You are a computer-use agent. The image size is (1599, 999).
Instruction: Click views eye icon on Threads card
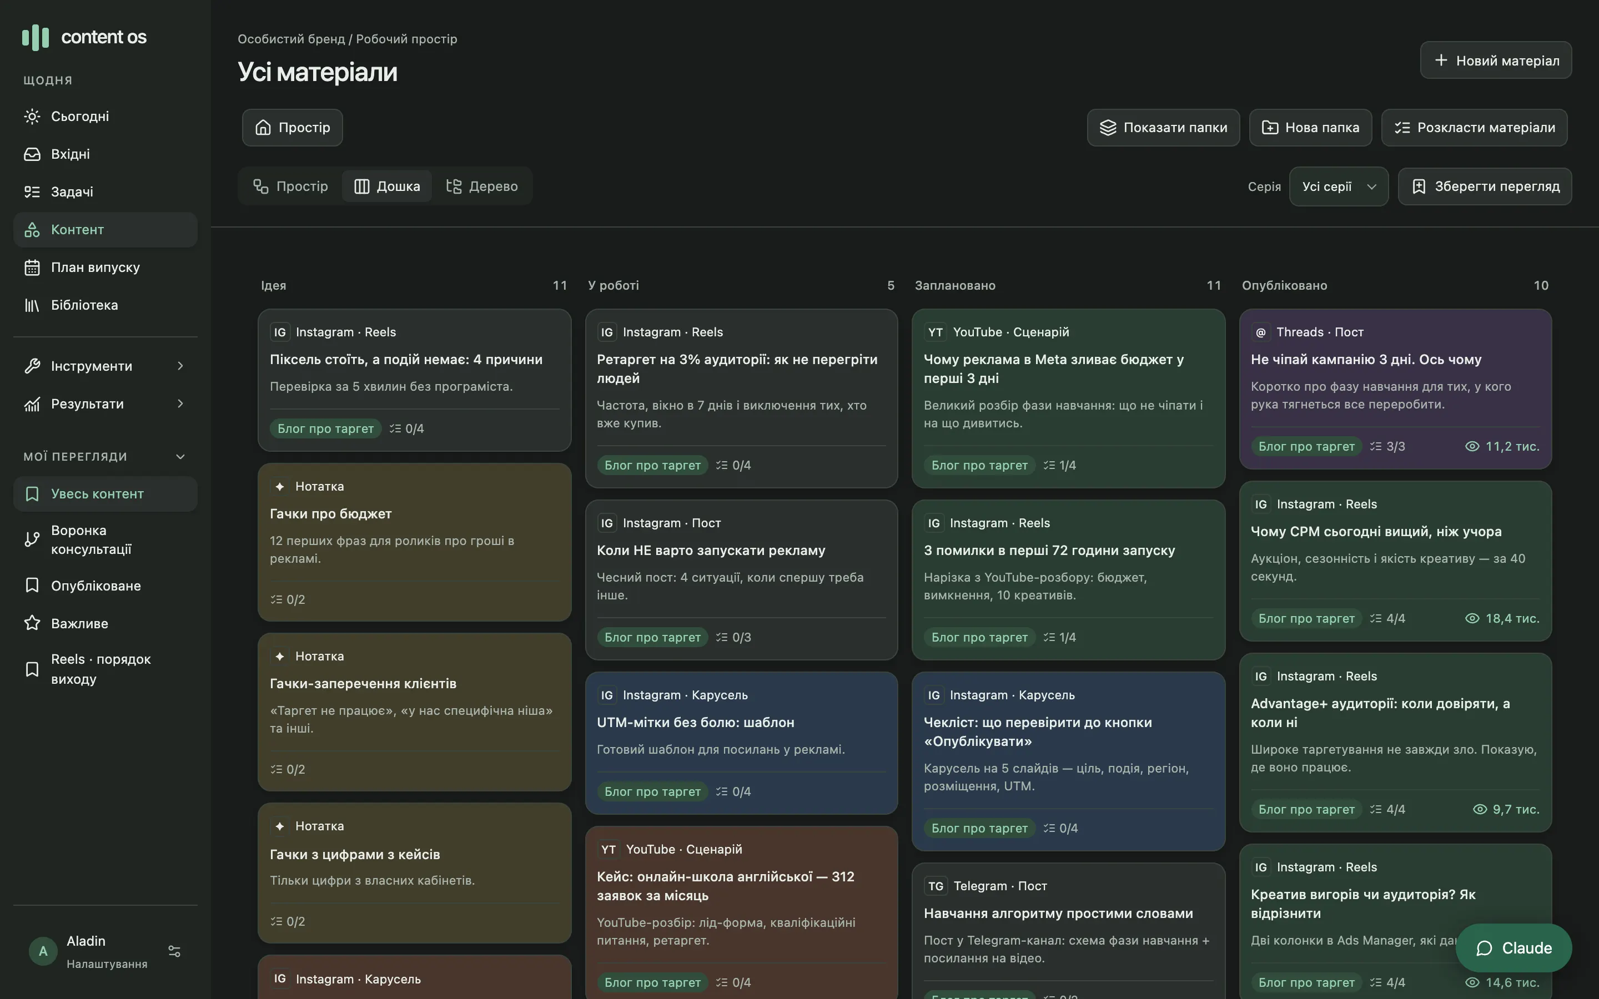click(1472, 447)
